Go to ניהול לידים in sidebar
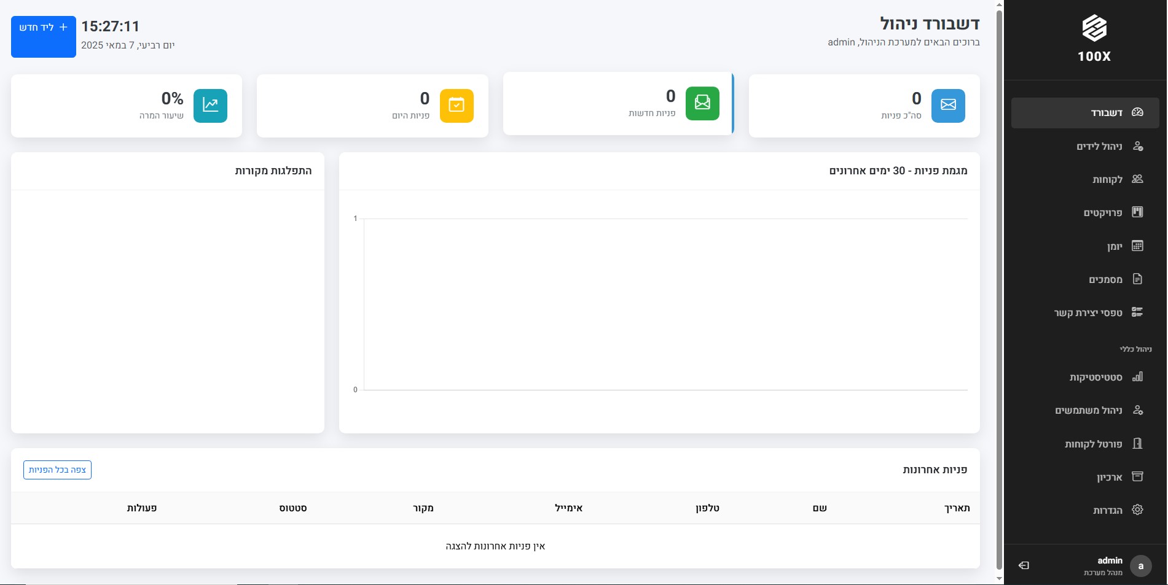 coord(1099,146)
